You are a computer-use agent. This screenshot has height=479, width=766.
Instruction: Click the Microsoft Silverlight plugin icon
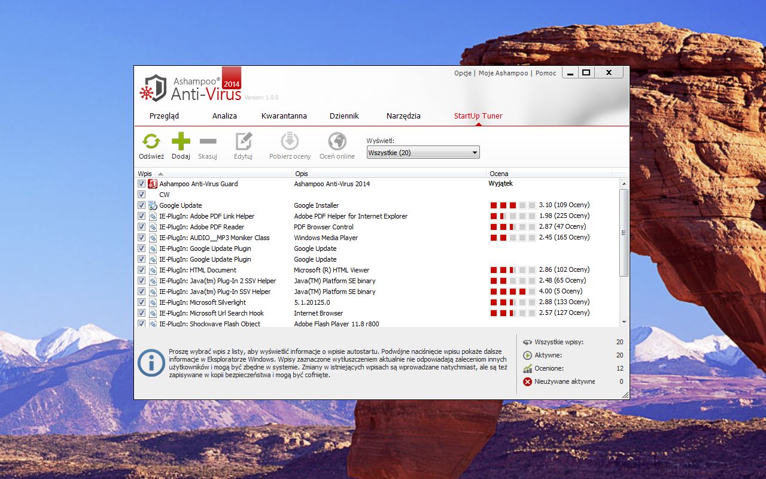click(153, 302)
